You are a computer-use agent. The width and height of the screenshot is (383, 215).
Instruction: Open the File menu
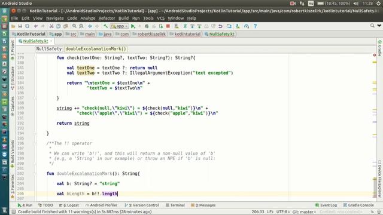[14, 19]
